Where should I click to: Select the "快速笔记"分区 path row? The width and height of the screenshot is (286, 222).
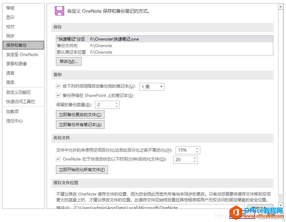point(165,39)
